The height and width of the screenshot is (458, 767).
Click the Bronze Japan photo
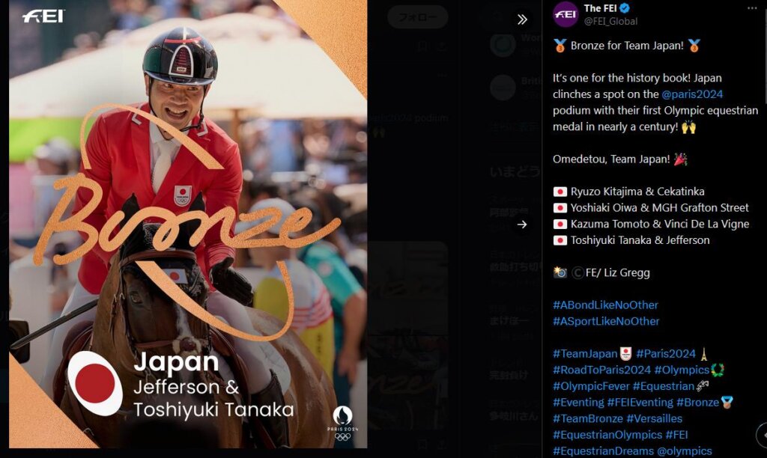click(x=188, y=224)
